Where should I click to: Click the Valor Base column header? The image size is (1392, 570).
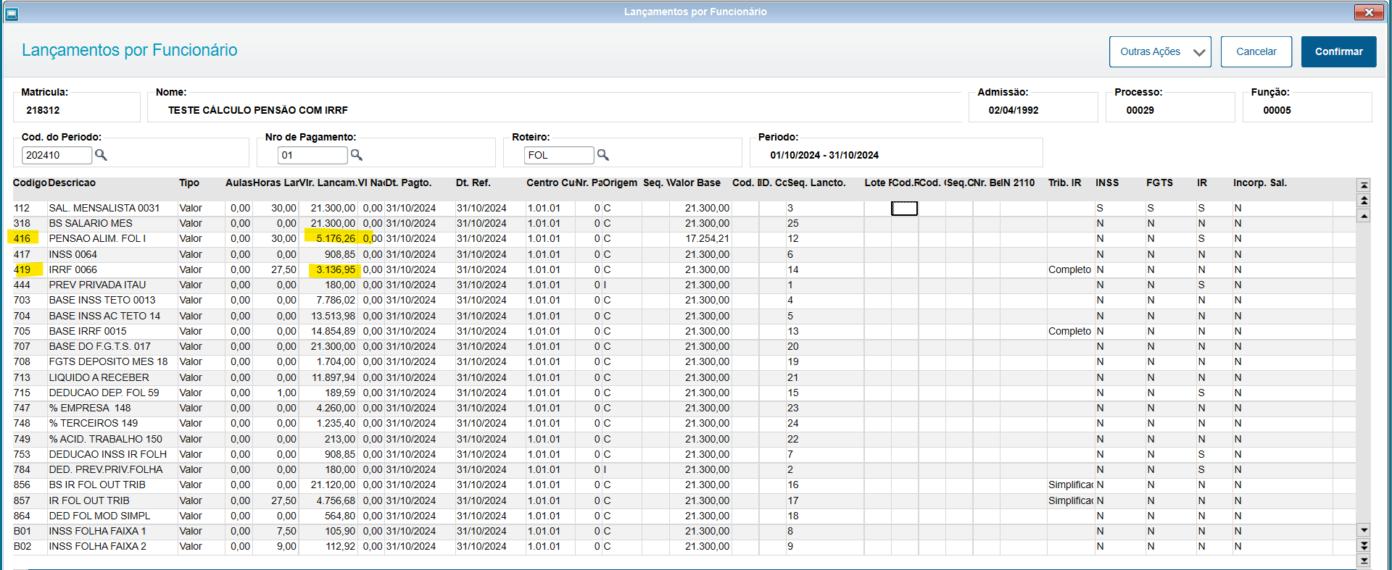pyautogui.click(x=695, y=183)
